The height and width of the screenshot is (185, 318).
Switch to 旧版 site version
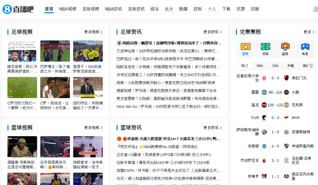[255, 9]
